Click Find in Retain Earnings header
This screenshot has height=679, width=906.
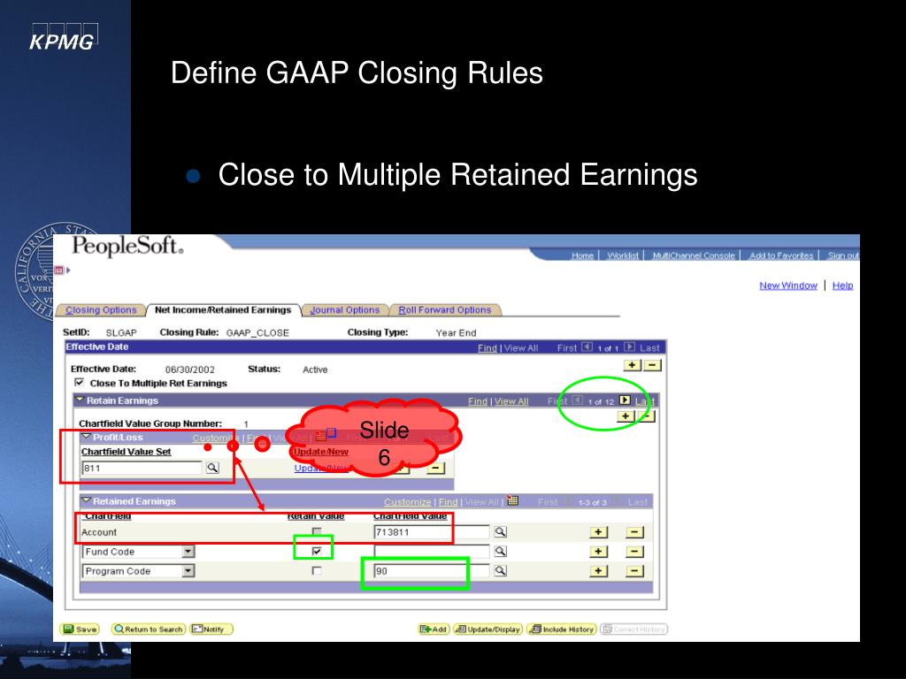(477, 401)
